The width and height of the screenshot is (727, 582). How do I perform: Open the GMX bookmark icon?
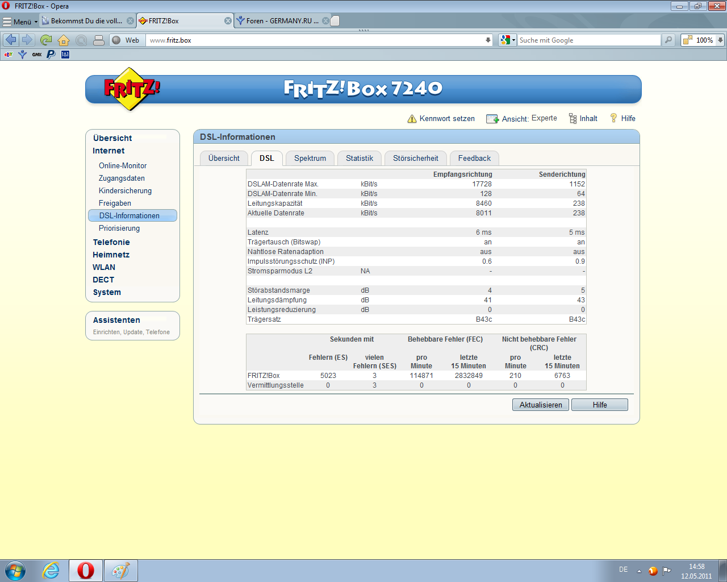37,55
